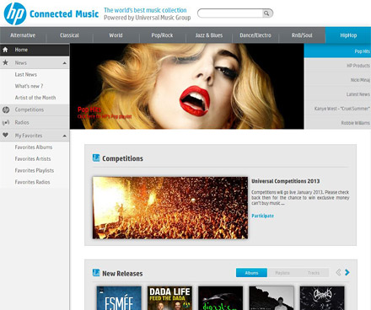371x310 pixels.
Task: Click the My Favorites heart icon
Action: 5,135
